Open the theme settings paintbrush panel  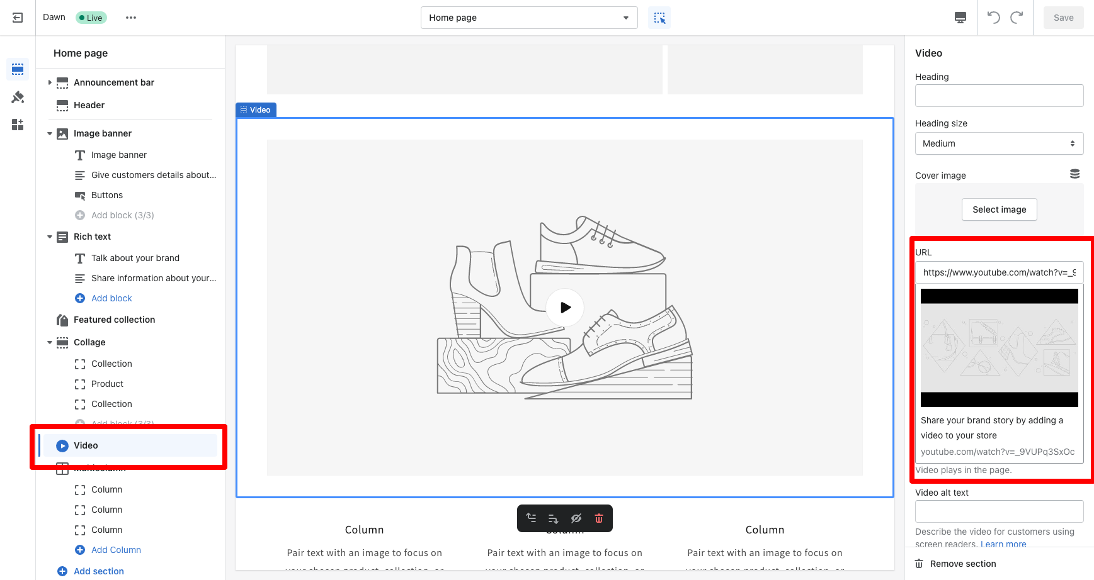tap(18, 97)
